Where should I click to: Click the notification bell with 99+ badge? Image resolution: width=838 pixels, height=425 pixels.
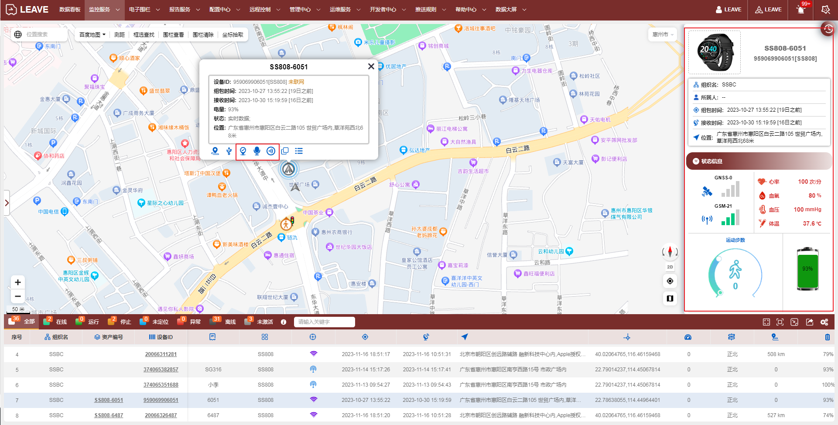pyautogui.click(x=801, y=10)
